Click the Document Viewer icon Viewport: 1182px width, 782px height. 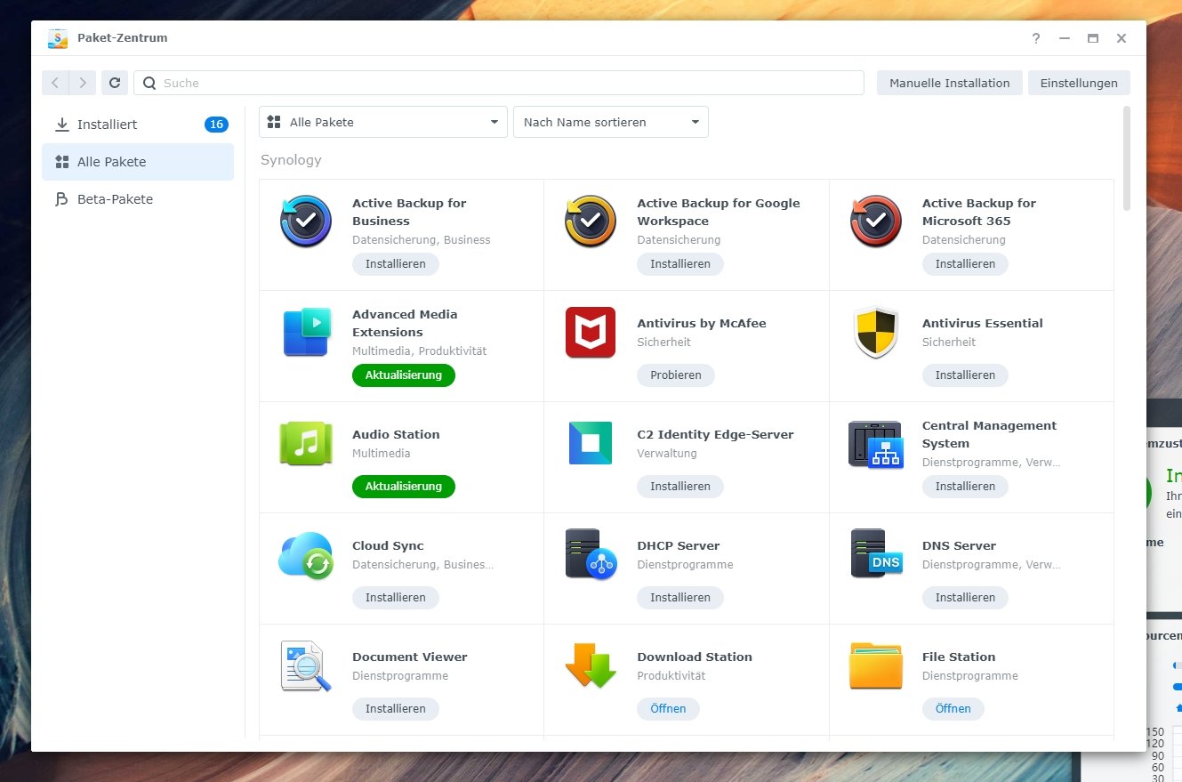pos(305,665)
